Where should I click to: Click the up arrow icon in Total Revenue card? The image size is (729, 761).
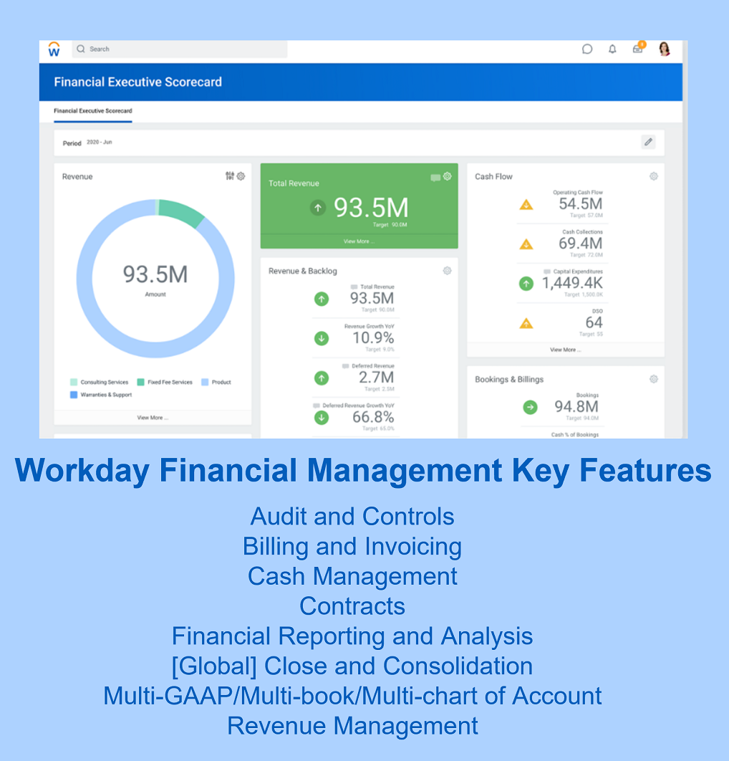[318, 208]
